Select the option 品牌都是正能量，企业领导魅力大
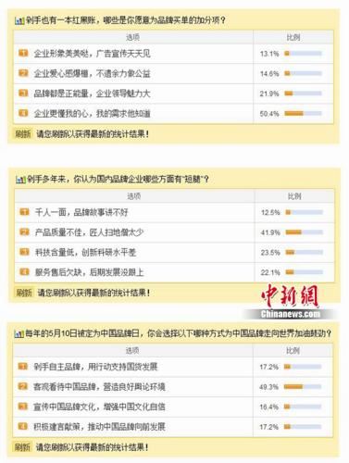 tap(92, 94)
